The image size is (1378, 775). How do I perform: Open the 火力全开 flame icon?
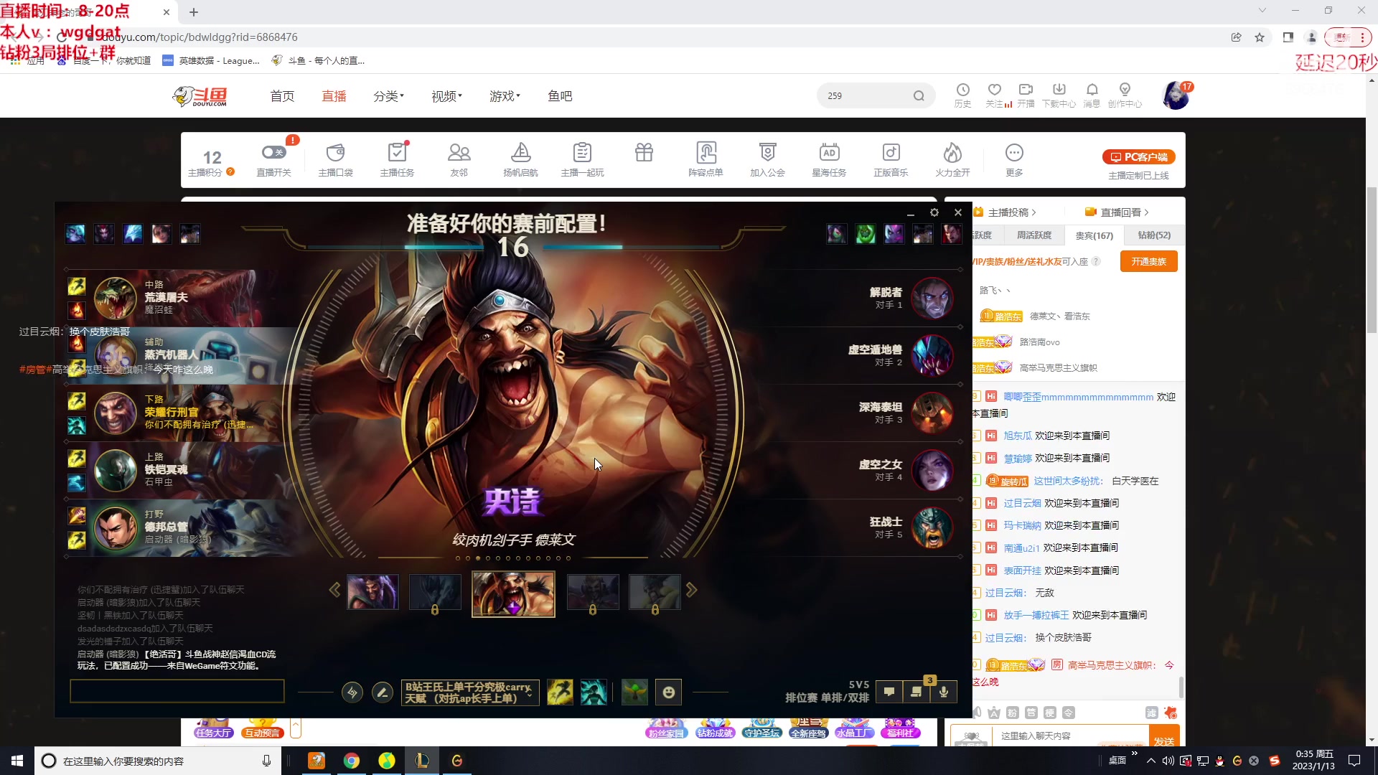[x=952, y=153]
